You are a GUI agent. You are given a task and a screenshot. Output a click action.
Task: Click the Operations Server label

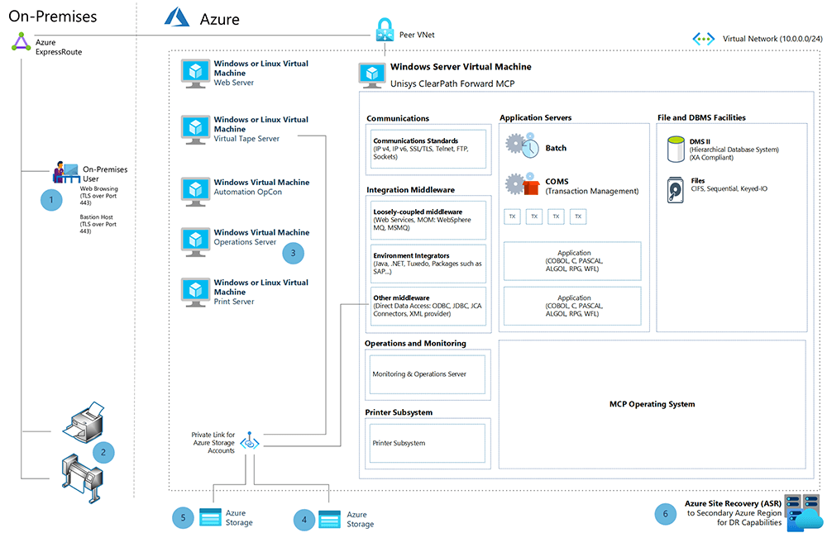(x=245, y=242)
